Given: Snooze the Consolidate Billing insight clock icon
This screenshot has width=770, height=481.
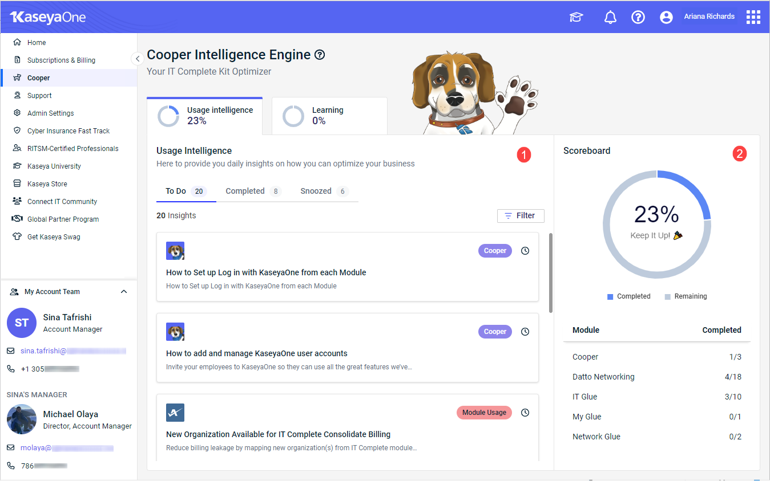Looking at the screenshot, I should (525, 413).
